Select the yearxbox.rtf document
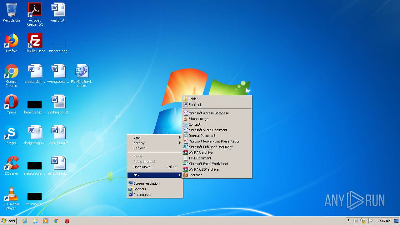Screen dimensions: 400x225 click(58, 135)
